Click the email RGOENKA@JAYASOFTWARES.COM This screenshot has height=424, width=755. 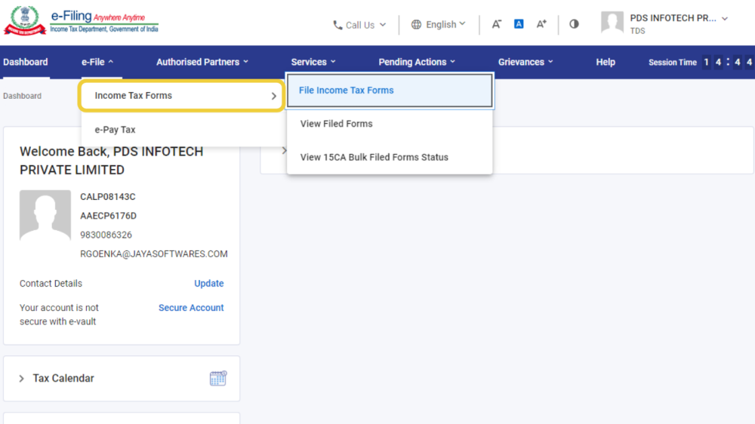coord(153,253)
